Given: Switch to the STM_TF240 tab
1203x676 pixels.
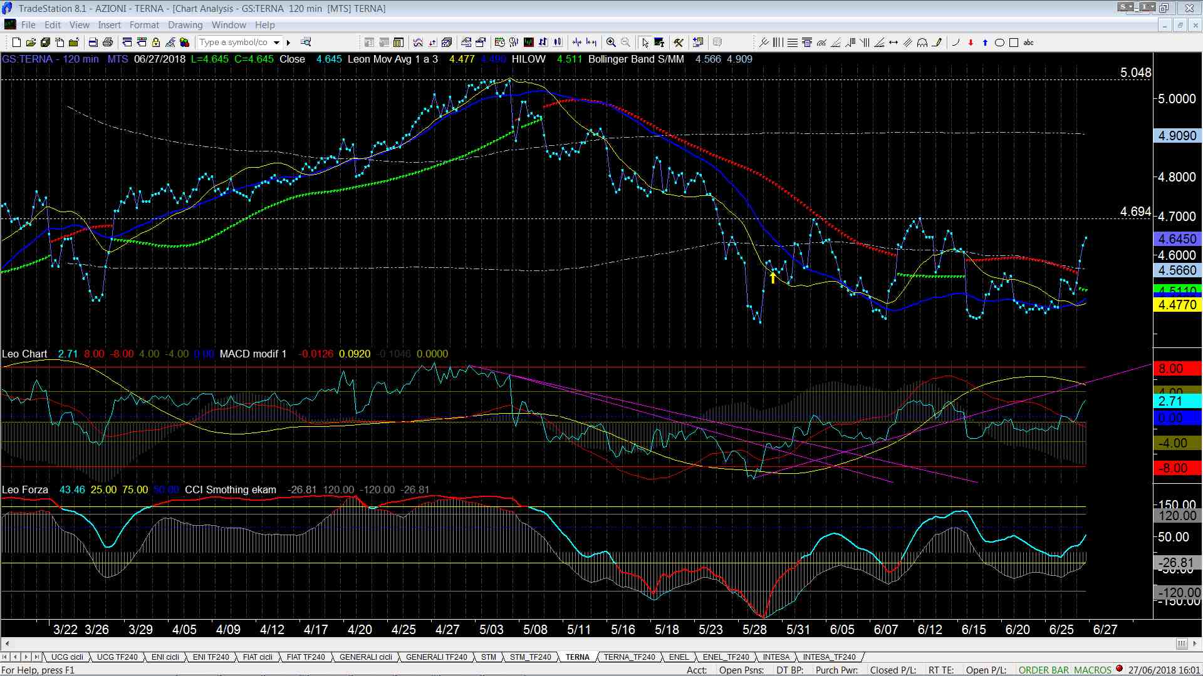Looking at the screenshot, I should pos(531,657).
